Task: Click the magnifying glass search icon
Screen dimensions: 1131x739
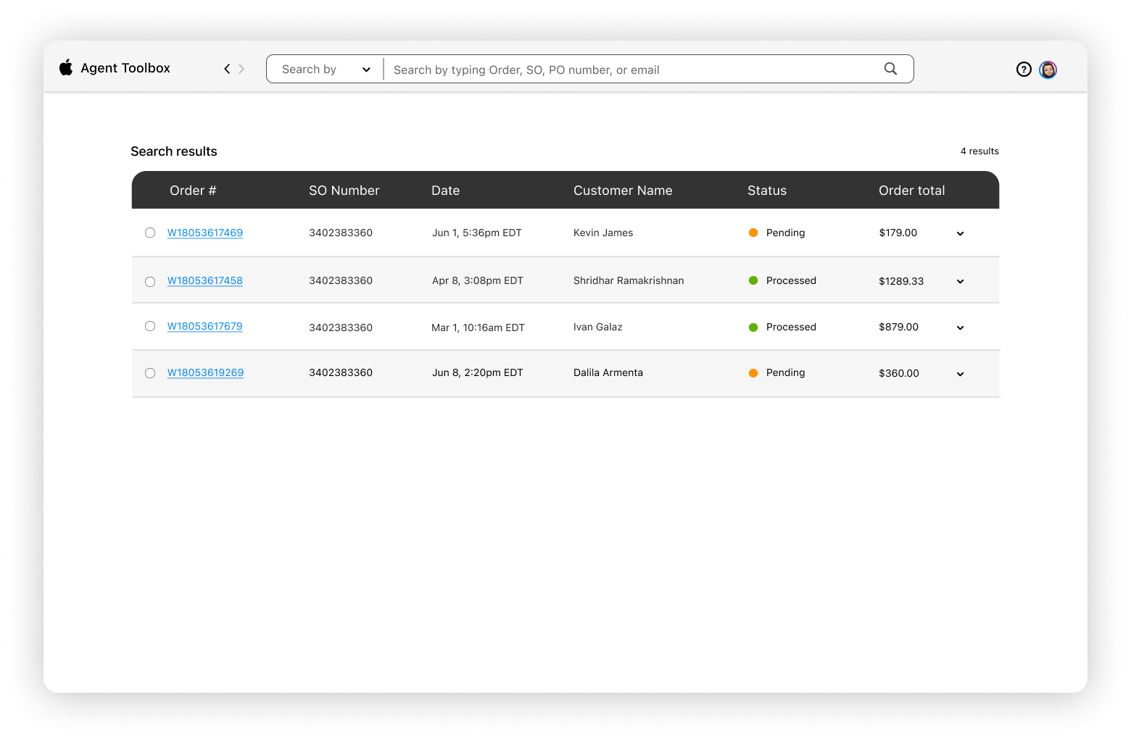Action: click(890, 68)
